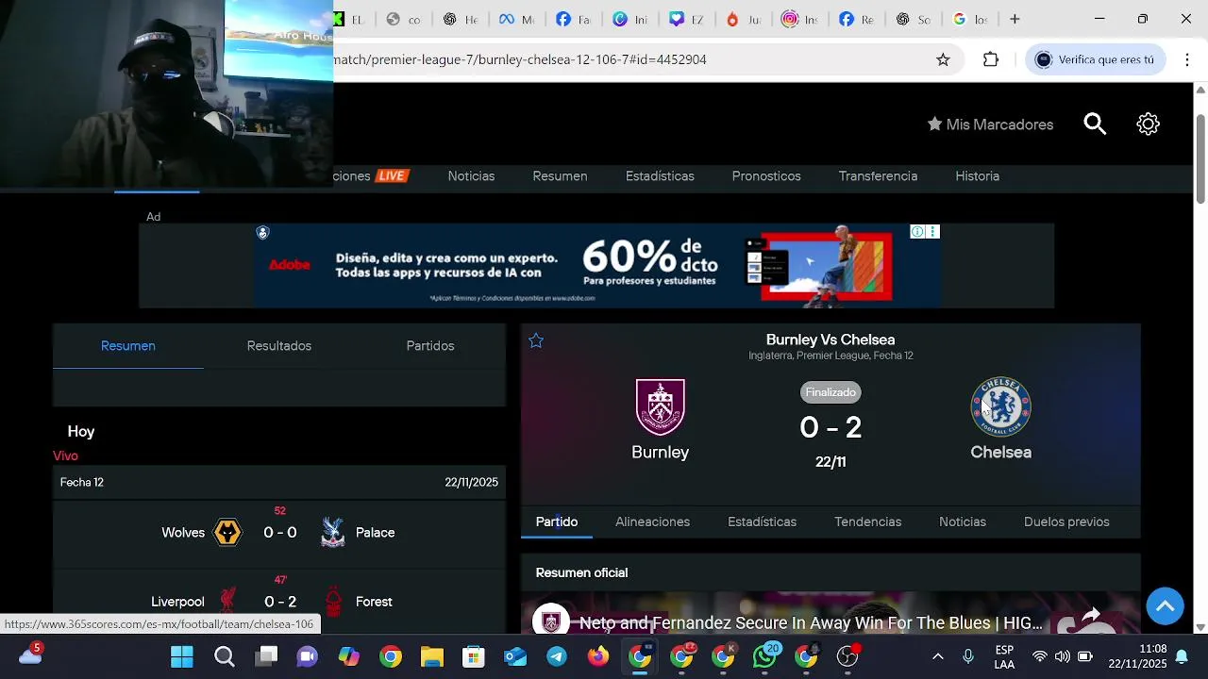Open the Chrome extensions puzzle icon
This screenshot has width=1208, height=679.
990,59
